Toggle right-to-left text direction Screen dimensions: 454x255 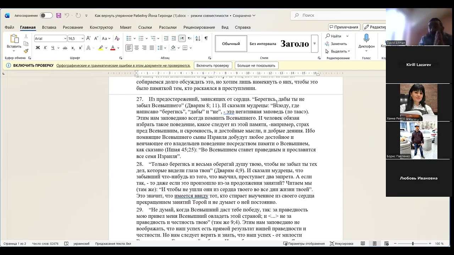(x=190, y=38)
